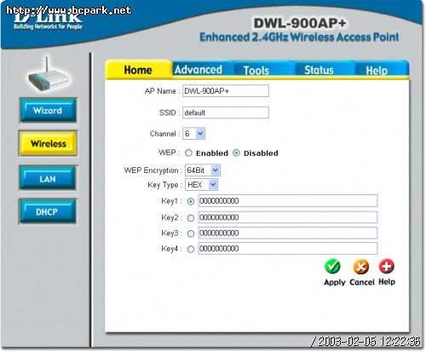Viewport: 426px width, 352px height.
Task: Focus the AP Name input field
Action: coord(226,91)
